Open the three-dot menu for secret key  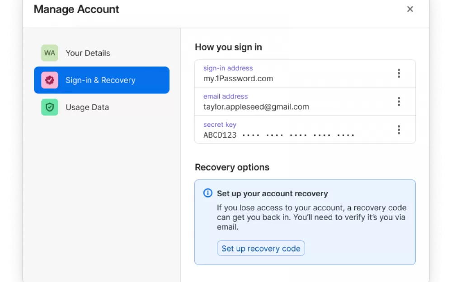pyautogui.click(x=399, y=130)
